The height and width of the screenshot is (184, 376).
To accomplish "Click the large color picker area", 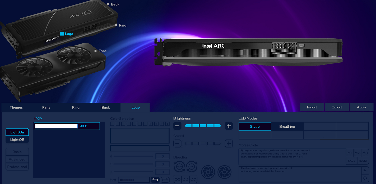I will (140, 136).
